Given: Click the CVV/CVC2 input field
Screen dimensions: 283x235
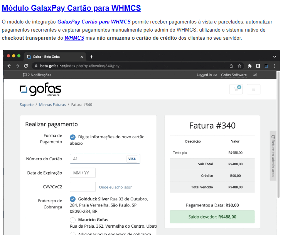Looking at the screenshot, I should [x=83, y=187].
